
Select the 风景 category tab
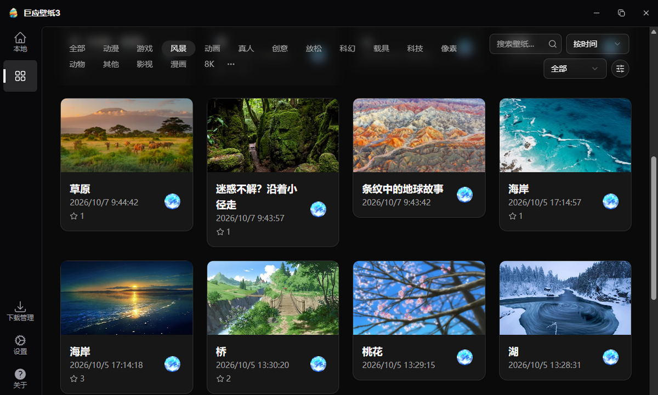pyautogui.click(x=179, y=48)
